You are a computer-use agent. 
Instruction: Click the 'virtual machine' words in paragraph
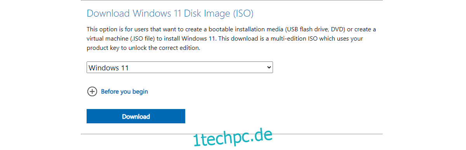pos(106,39)
